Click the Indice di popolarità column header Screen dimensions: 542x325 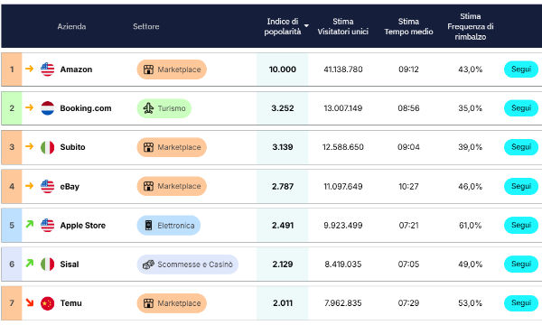(x=283, y=26)
